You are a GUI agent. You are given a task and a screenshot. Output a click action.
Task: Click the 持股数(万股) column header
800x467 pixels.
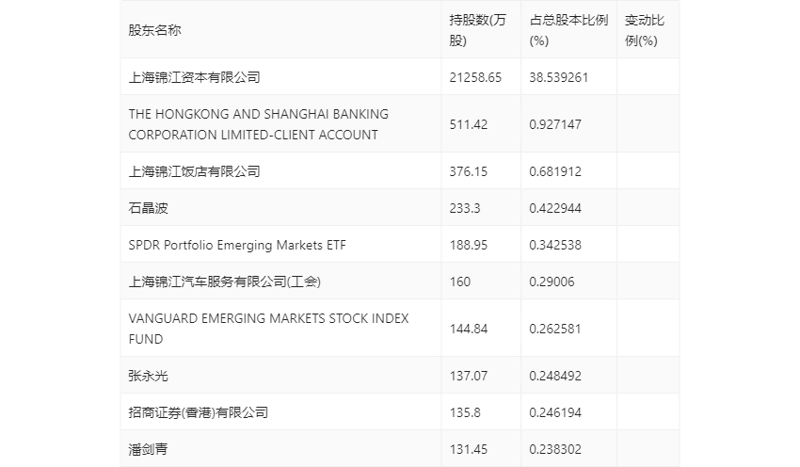click(477, 30)
